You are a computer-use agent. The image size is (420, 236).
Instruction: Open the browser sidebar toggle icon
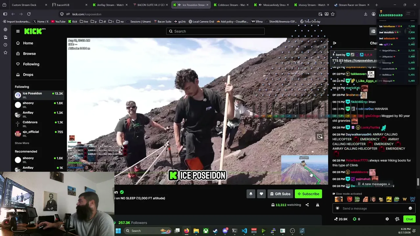point(5,14)
